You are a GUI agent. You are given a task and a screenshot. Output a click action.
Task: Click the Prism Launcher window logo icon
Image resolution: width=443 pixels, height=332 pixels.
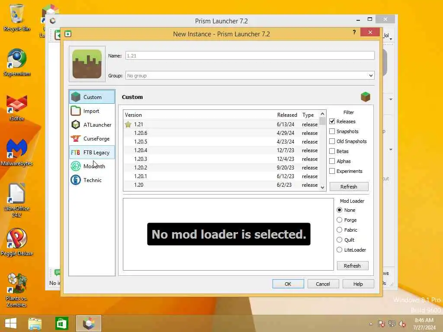[x=52, y=21]
